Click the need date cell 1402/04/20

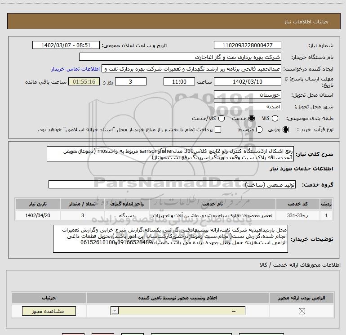(x=38, y=215)
